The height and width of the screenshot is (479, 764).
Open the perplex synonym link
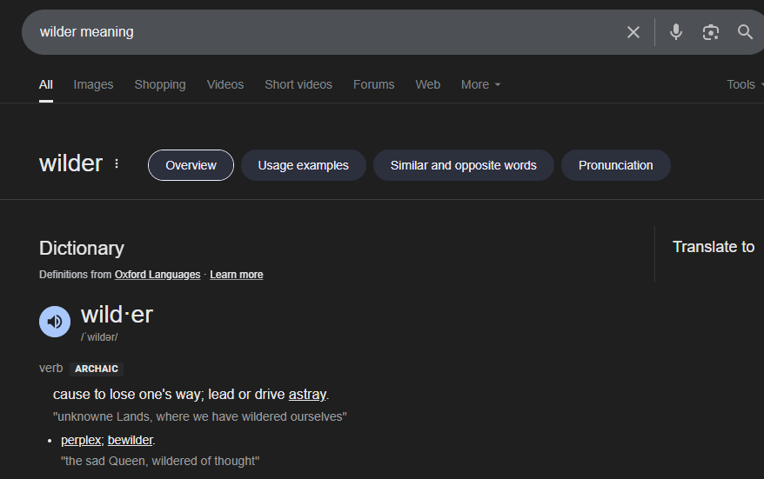(x=81, y=440)
